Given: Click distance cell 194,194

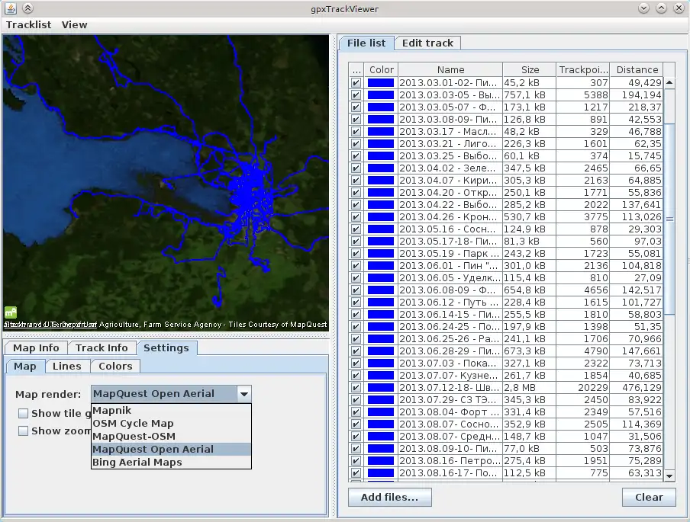Looking at the screenshot, I should pyautogui.click(x=637, y=95).
